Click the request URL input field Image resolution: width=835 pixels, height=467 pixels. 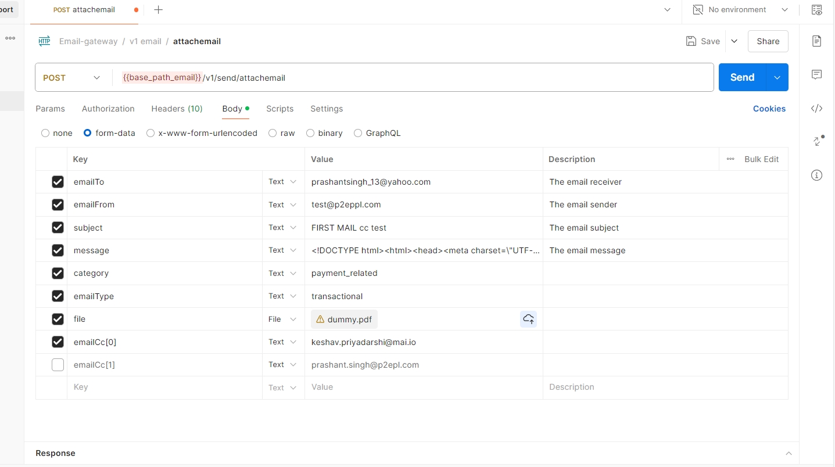(407, 78)
